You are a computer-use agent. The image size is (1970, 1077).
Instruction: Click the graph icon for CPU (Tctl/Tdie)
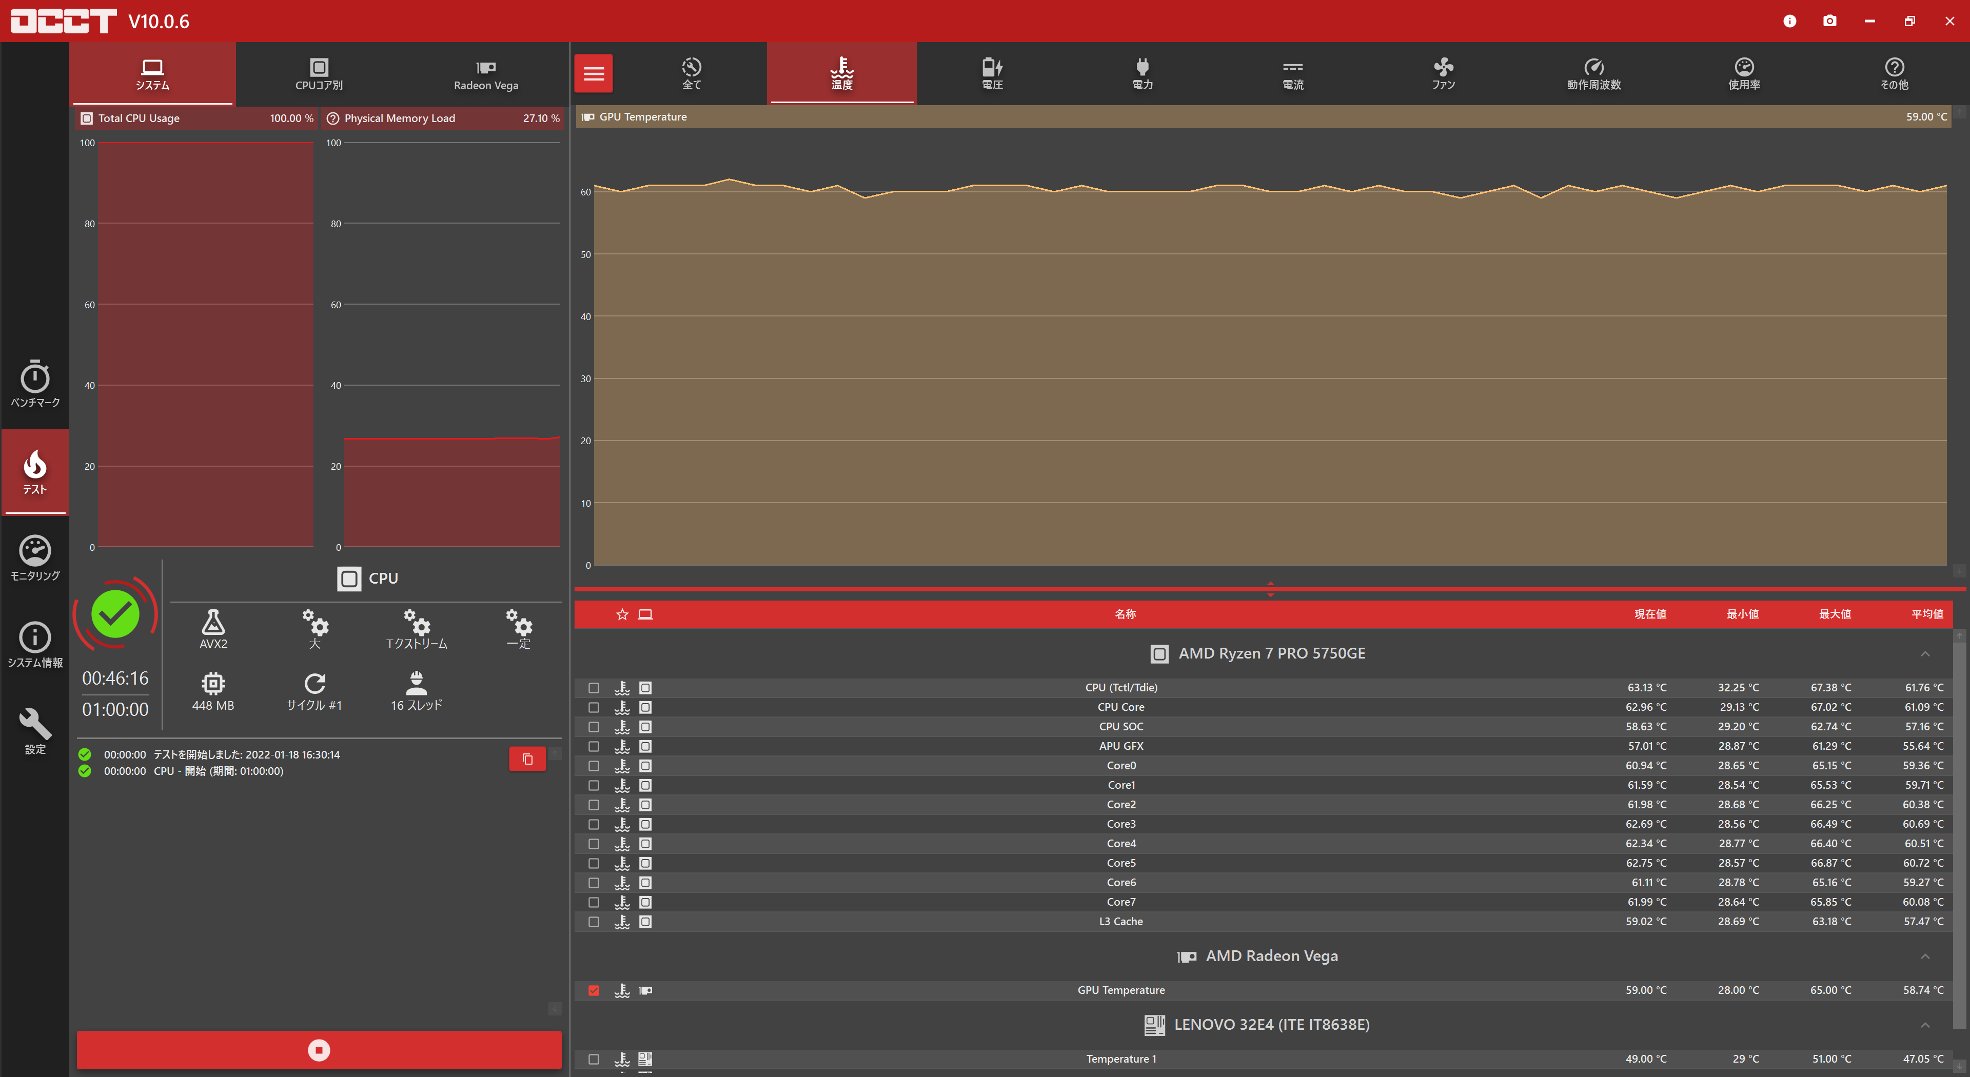click(x=622, y=687)
